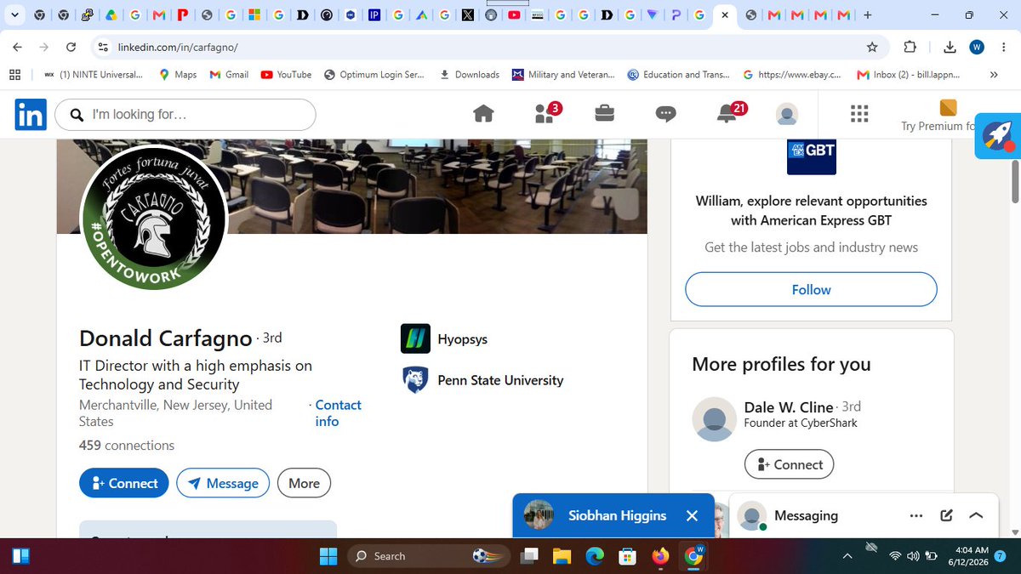Open Education and Trans bookmark
The width and height of the screenshot is (1021, 574).
(679, 75)
